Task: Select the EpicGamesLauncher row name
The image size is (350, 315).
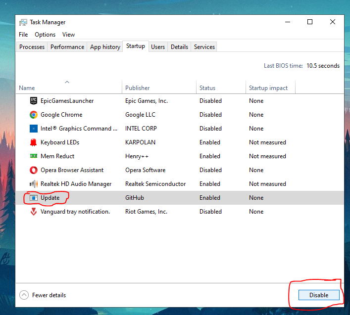Action: 67,101
